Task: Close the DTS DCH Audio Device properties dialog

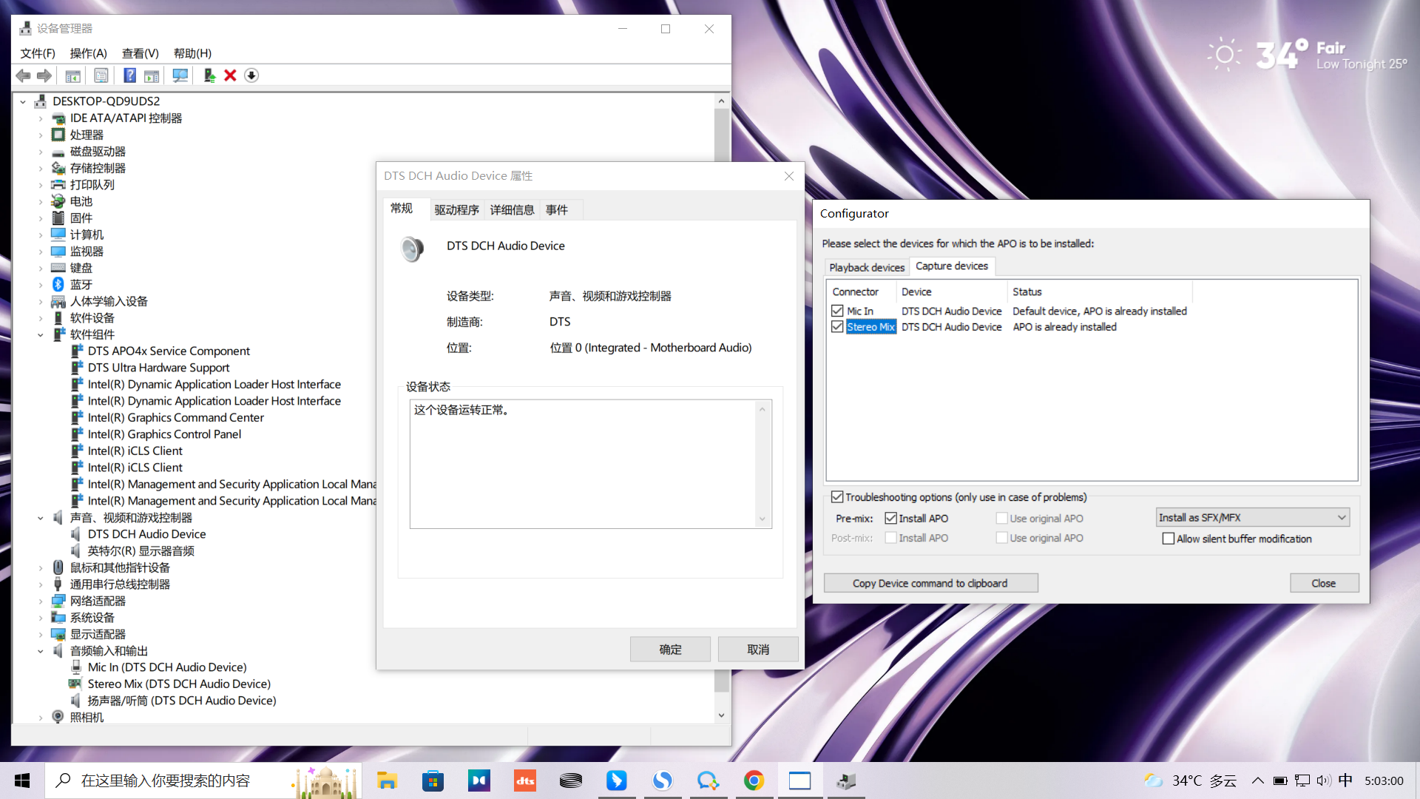Action: 789,176
